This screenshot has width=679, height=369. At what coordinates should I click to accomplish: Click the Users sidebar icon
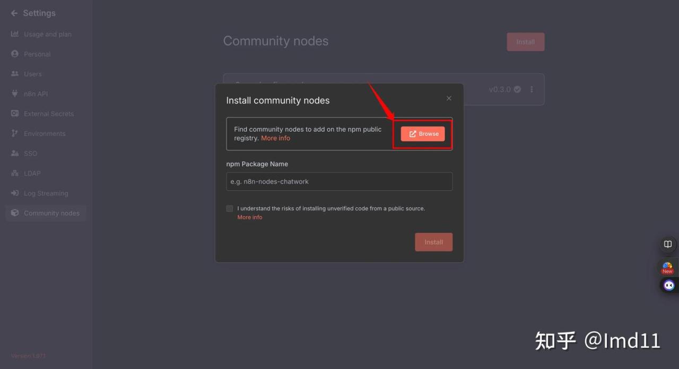click(x=15, y=74)
